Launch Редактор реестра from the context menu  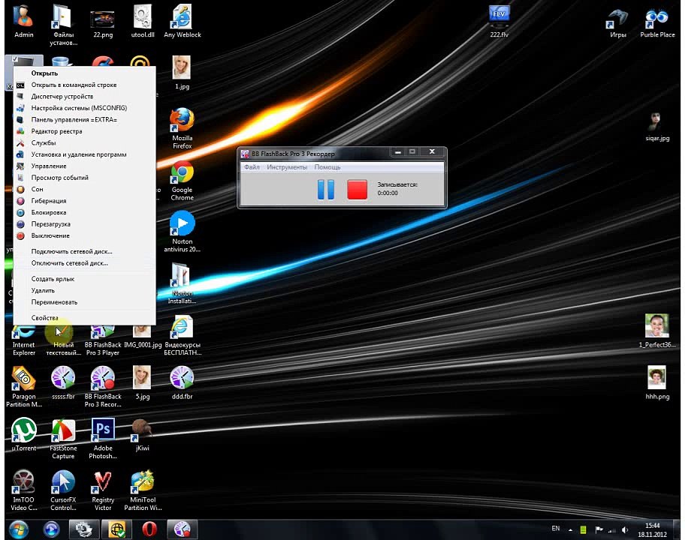[x=84, y=131]
